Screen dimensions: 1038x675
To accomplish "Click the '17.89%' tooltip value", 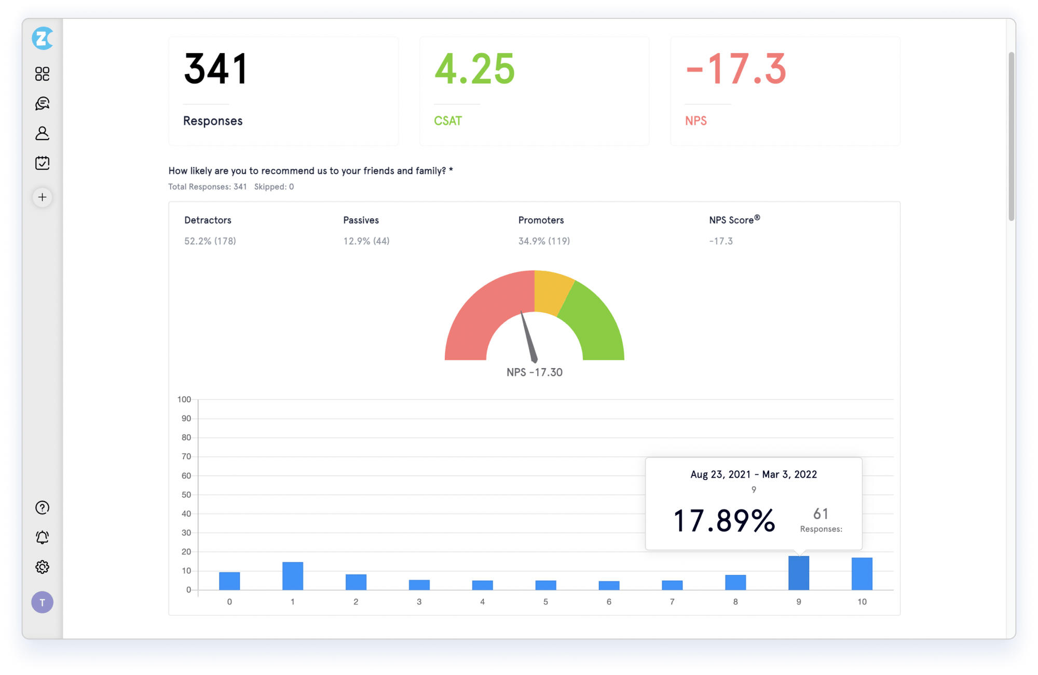I will coord(724,521).
